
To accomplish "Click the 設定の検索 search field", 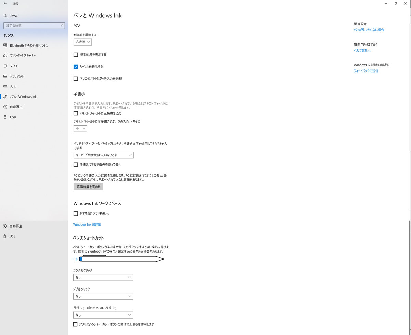I will click(34, 26).
